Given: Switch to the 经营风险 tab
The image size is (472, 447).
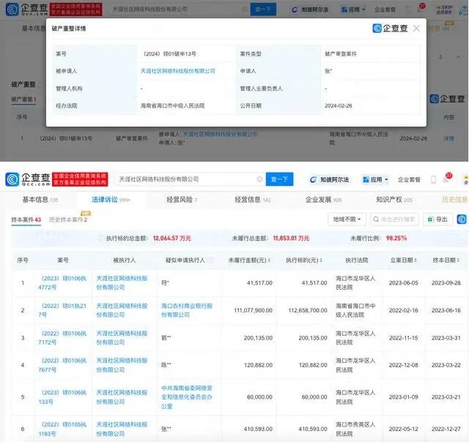Looking at the screenshot, I should point(182,199).
